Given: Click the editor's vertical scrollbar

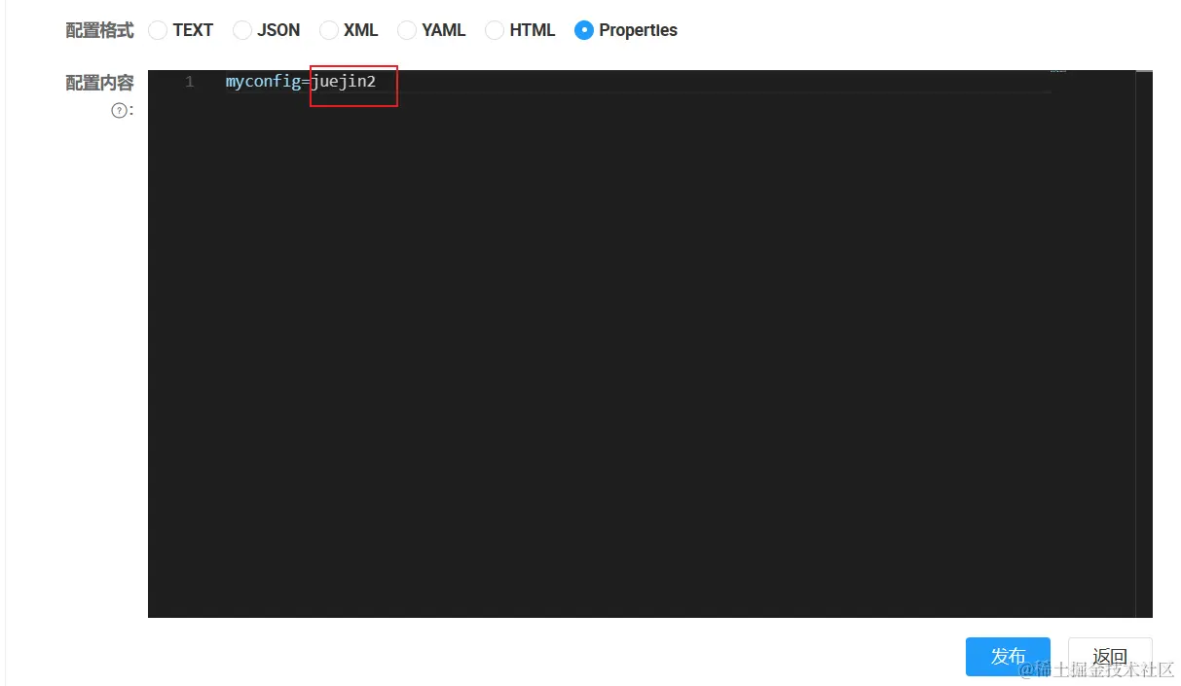Looking at the screenshot, I should [1144, 343].
